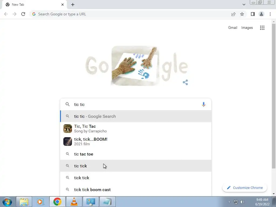
Task: Show hidden system tray icons
Action: (229, 202)
